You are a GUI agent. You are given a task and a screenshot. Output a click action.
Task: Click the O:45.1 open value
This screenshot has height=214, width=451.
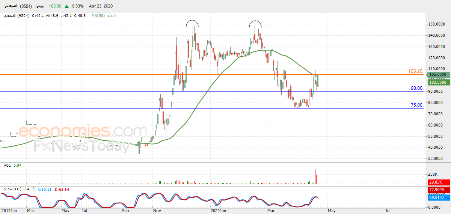click(39, 16)
